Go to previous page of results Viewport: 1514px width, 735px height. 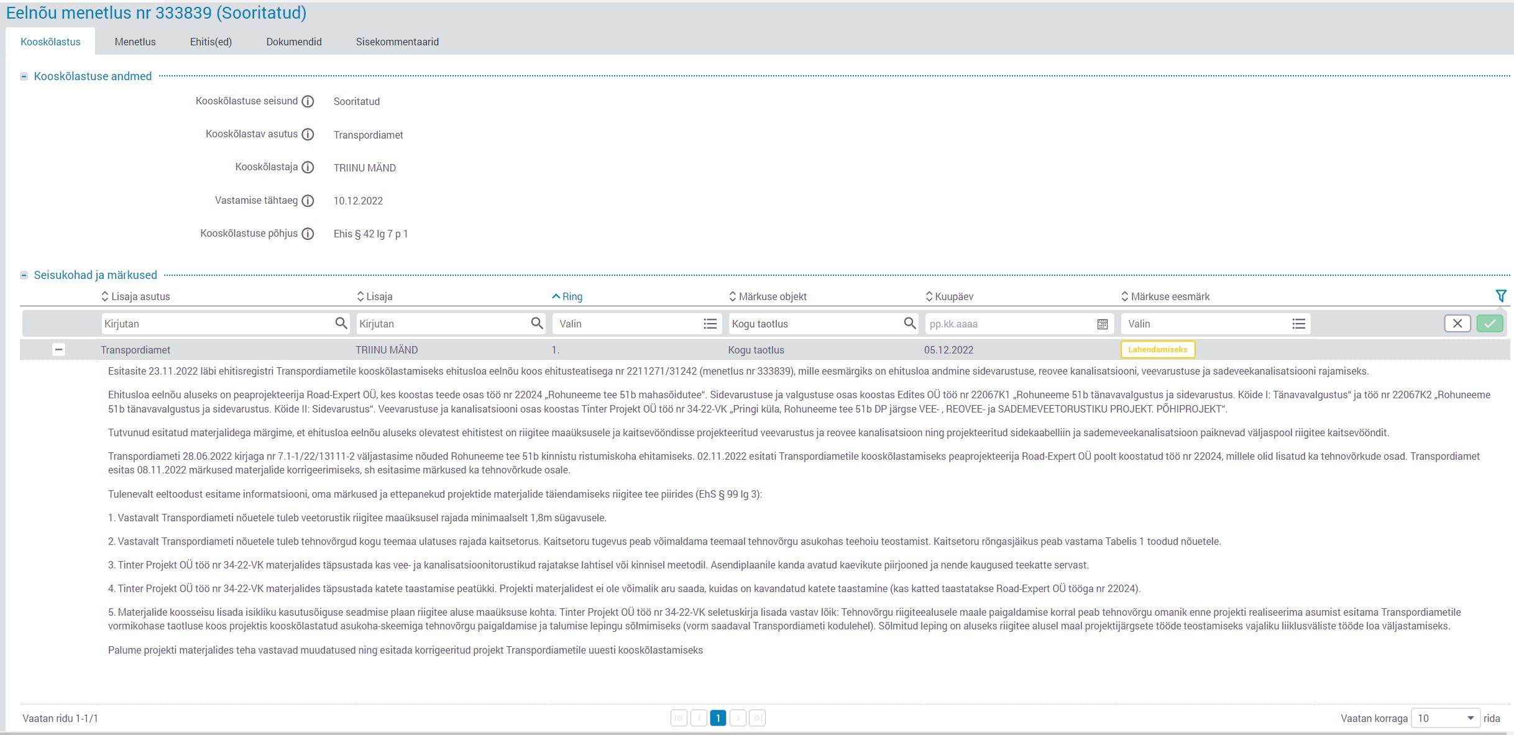click(x=699, y=718)
